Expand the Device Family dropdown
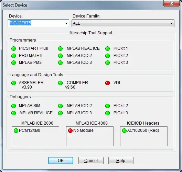 pyautogui.click(x=171, y=23)
